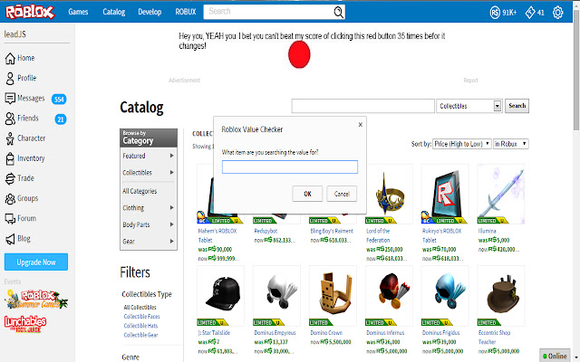Open the Dominus Empyreus thumbnail

pyautogui.click(x=276, y=296)
